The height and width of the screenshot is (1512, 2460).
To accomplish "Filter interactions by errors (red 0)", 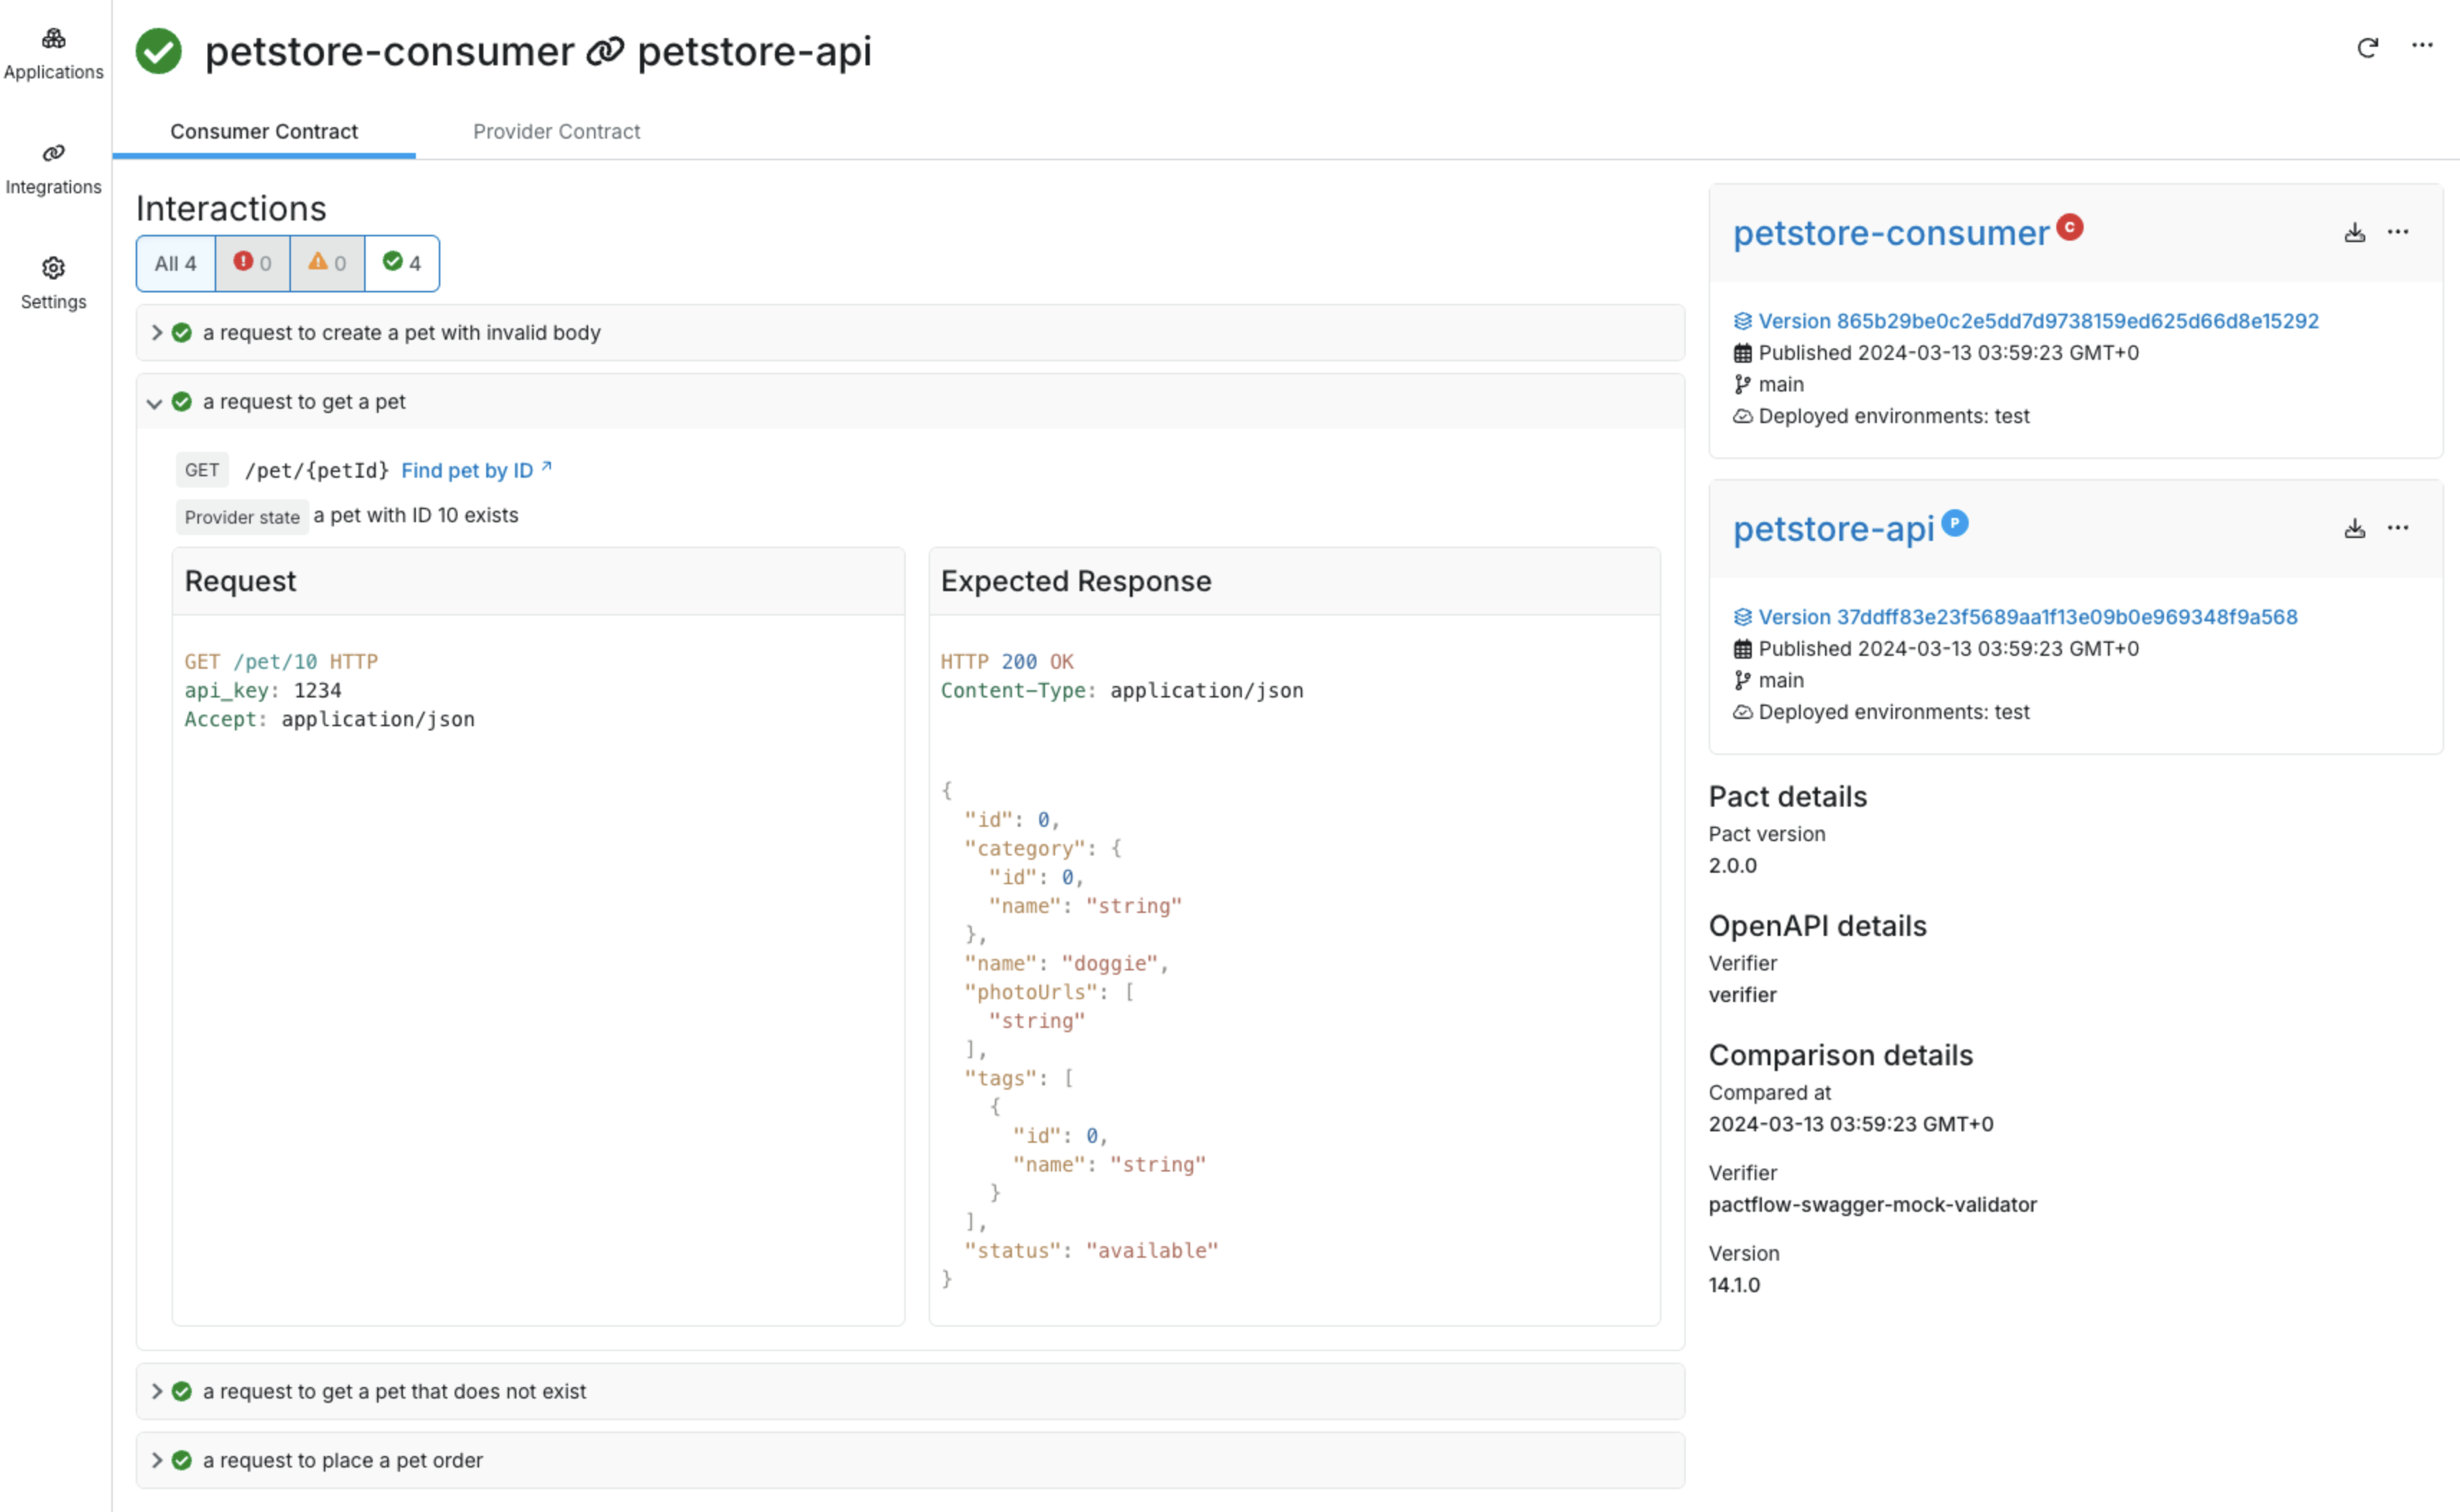I will click(x=252, y=263).
